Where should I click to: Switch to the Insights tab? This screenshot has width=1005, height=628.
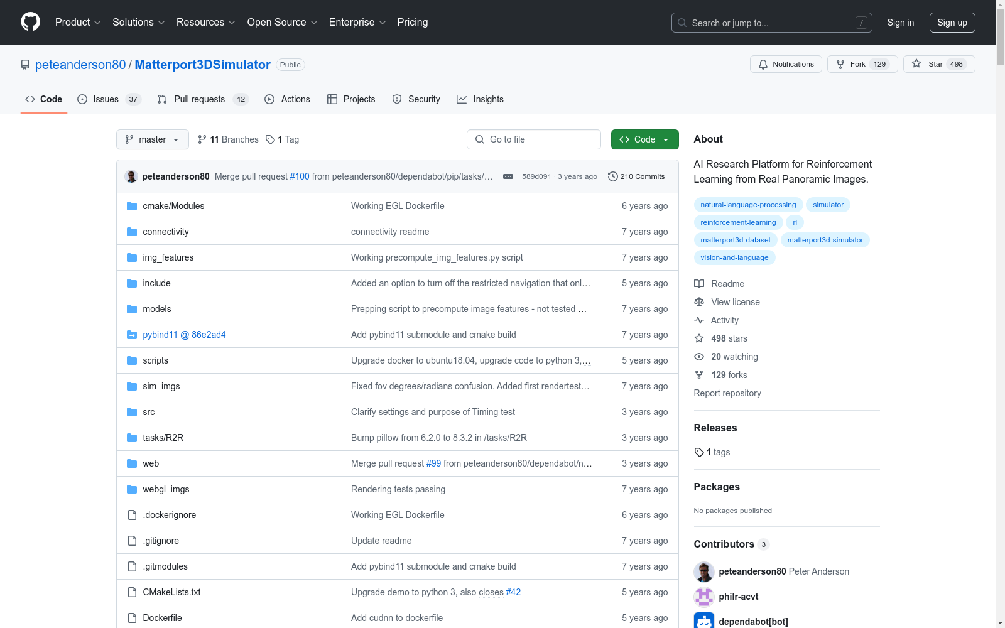pos(480,99)
